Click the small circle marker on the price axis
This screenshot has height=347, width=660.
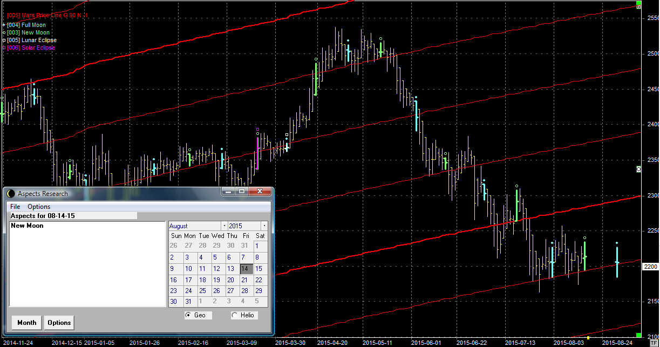click(639, 169)
